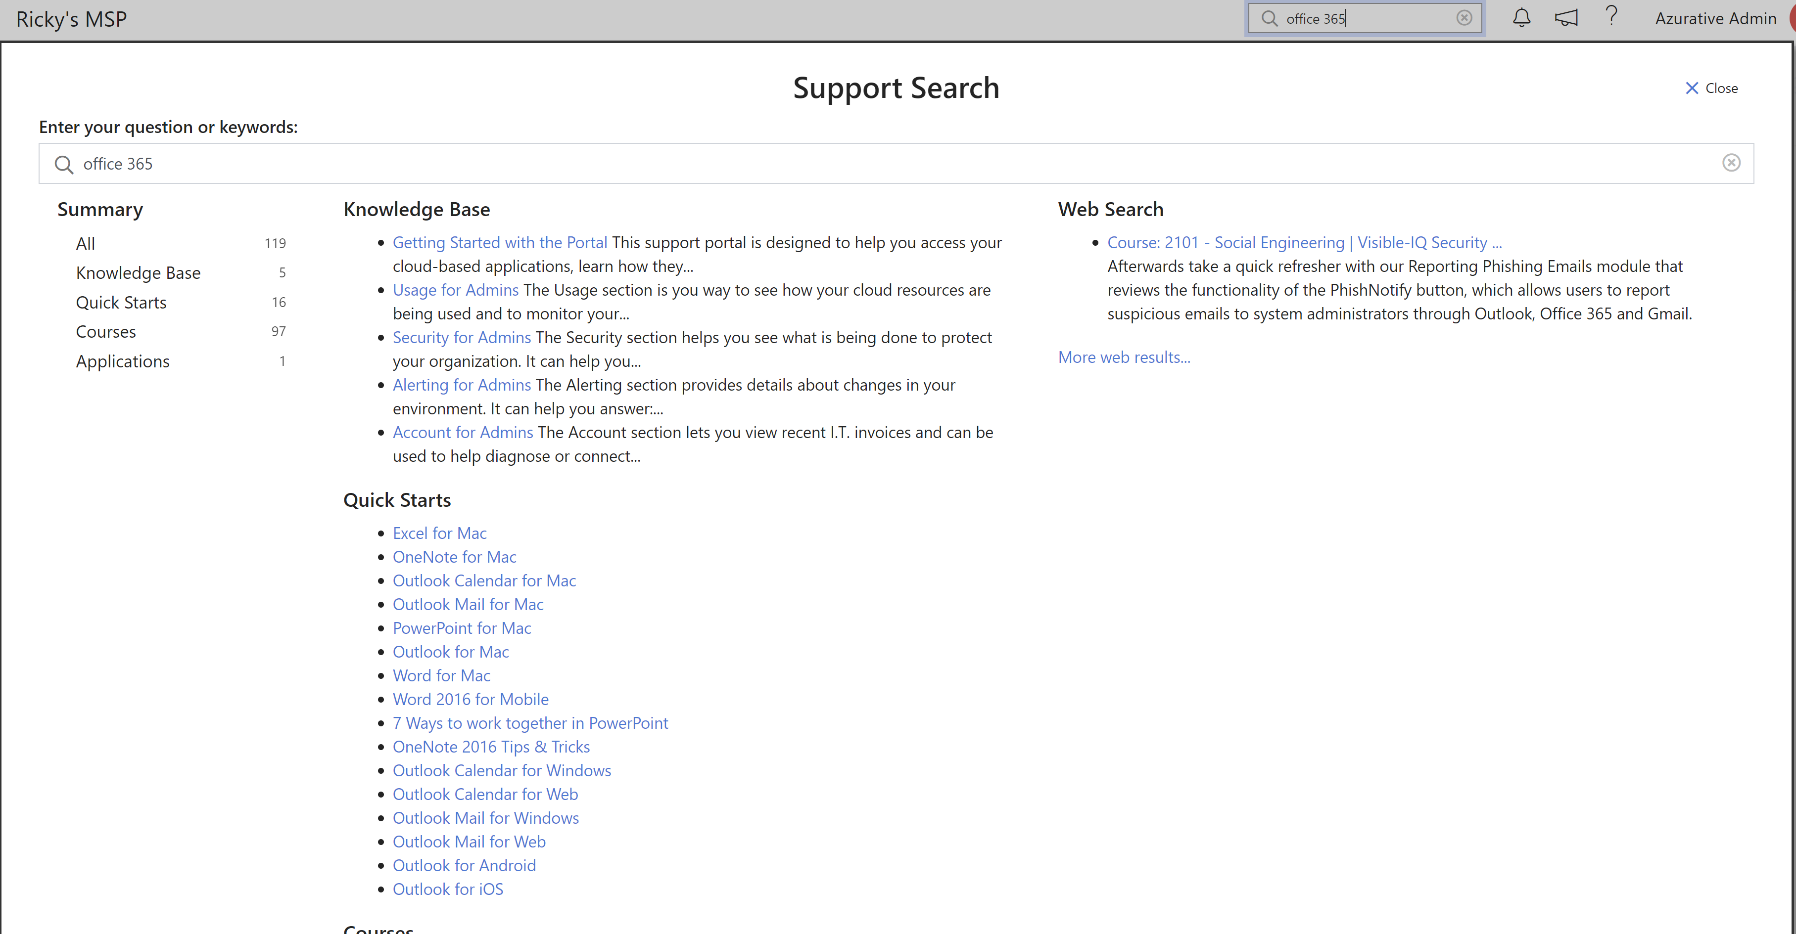
Task: Open Account for Admins article
Action: pyautogui.click(x=462, y=432)
